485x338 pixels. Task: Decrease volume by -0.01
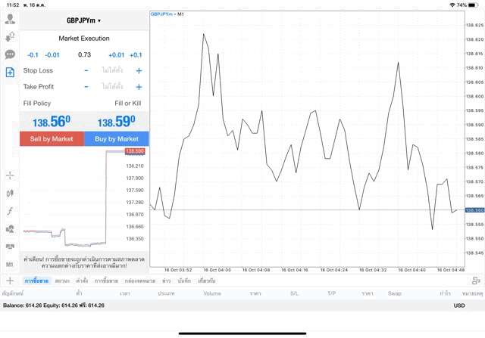(52, 55)
